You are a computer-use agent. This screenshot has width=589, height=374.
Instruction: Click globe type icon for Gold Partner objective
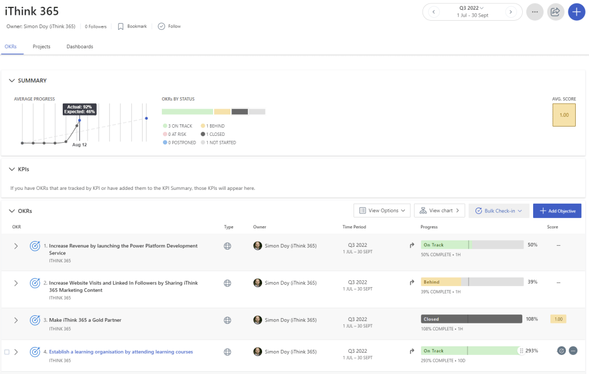227,320
